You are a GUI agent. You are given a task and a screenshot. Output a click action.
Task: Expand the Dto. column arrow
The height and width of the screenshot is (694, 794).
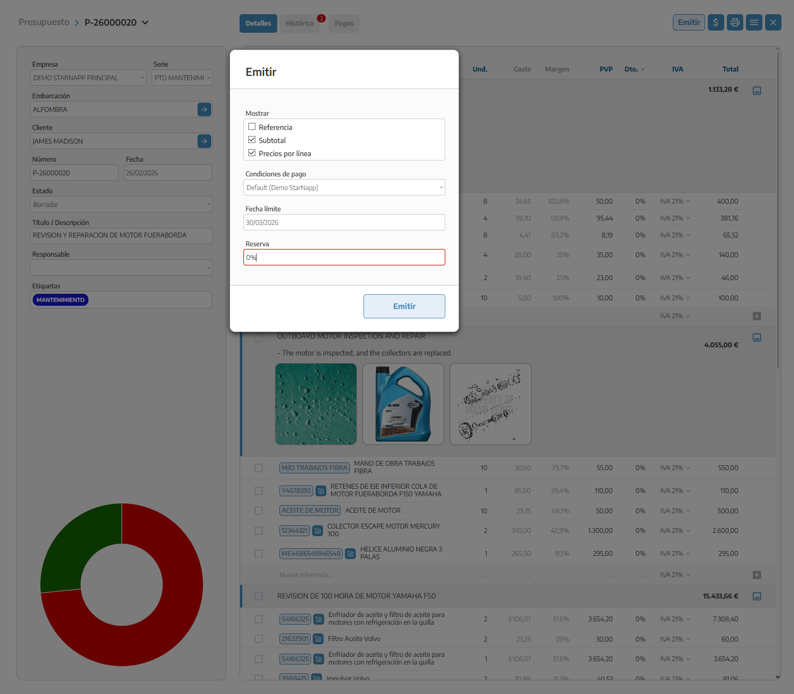pos(643,69)
